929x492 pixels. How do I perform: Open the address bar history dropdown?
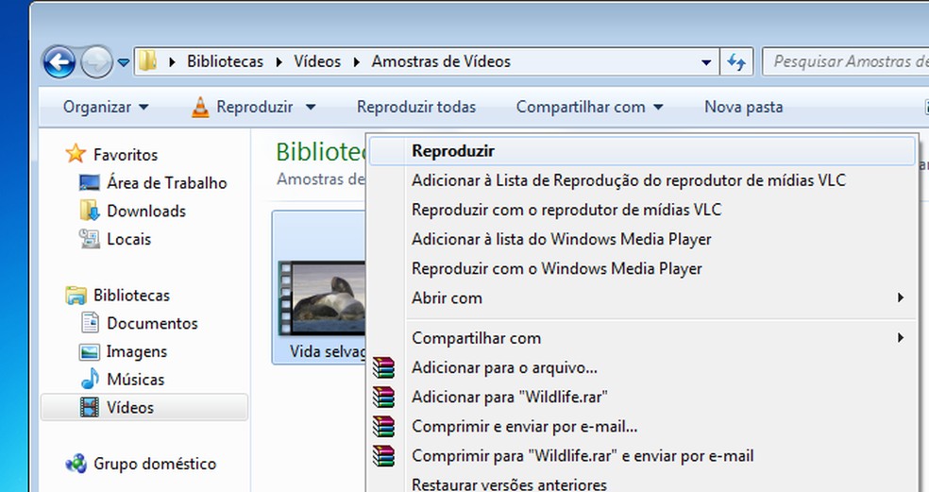coord(706,61)
